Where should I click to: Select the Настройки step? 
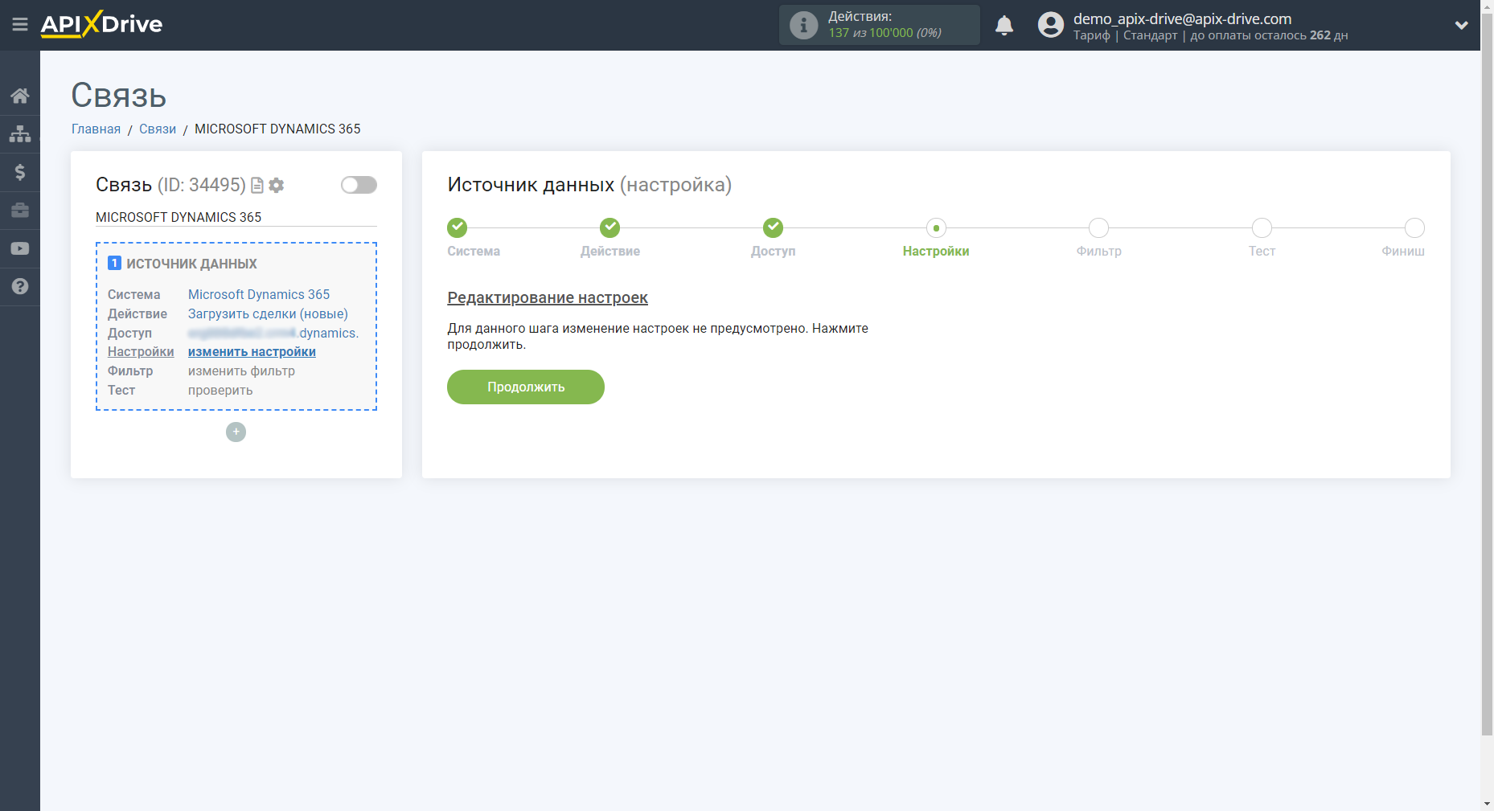point(936,228)
